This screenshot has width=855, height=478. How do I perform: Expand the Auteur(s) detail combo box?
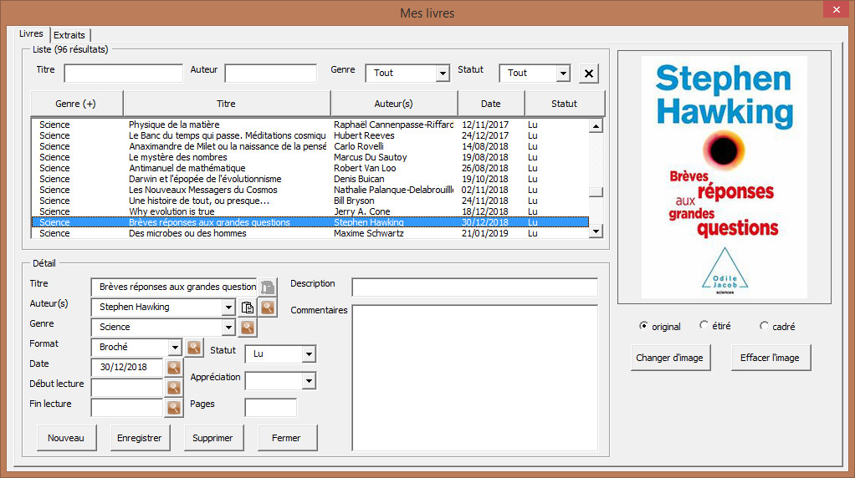point(228,307)
